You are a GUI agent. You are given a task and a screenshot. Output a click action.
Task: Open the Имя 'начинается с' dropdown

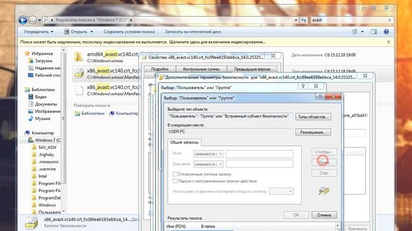[209, 154]
